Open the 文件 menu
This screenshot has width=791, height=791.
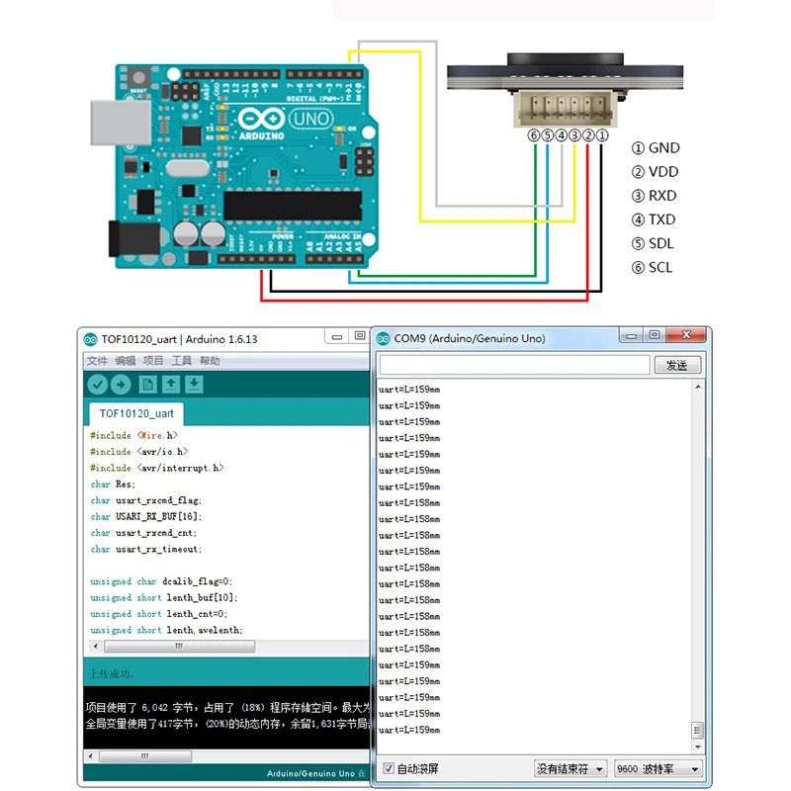click(97, 361)
